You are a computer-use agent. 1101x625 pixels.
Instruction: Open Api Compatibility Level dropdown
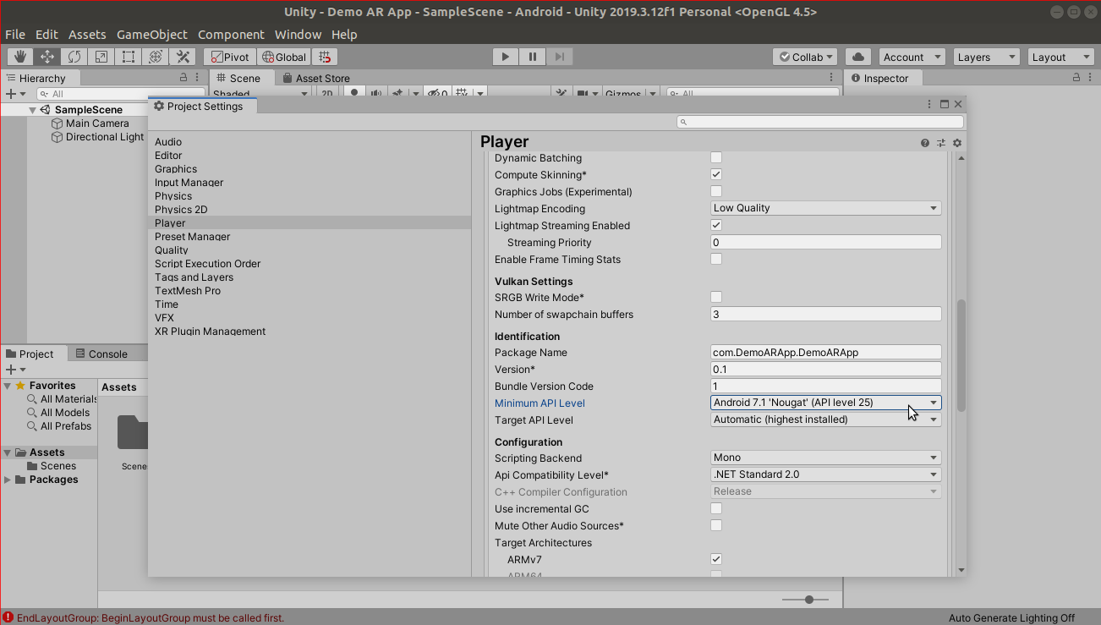coord(826,474)
